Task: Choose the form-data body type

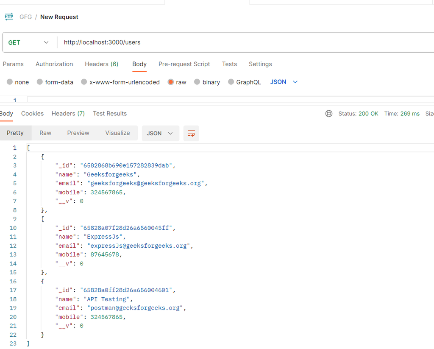Action: click(40, 82)
